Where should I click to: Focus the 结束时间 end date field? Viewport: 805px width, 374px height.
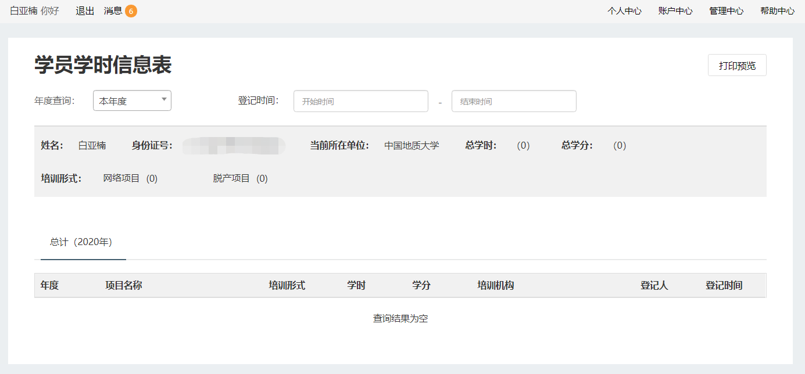pyautogui.click(x=514, y=101)
